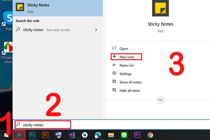The width and height of the screenshot is (210, 140).
Task: Launch Adobe Illustrator from taskbar
Action: tap(45, 135)
